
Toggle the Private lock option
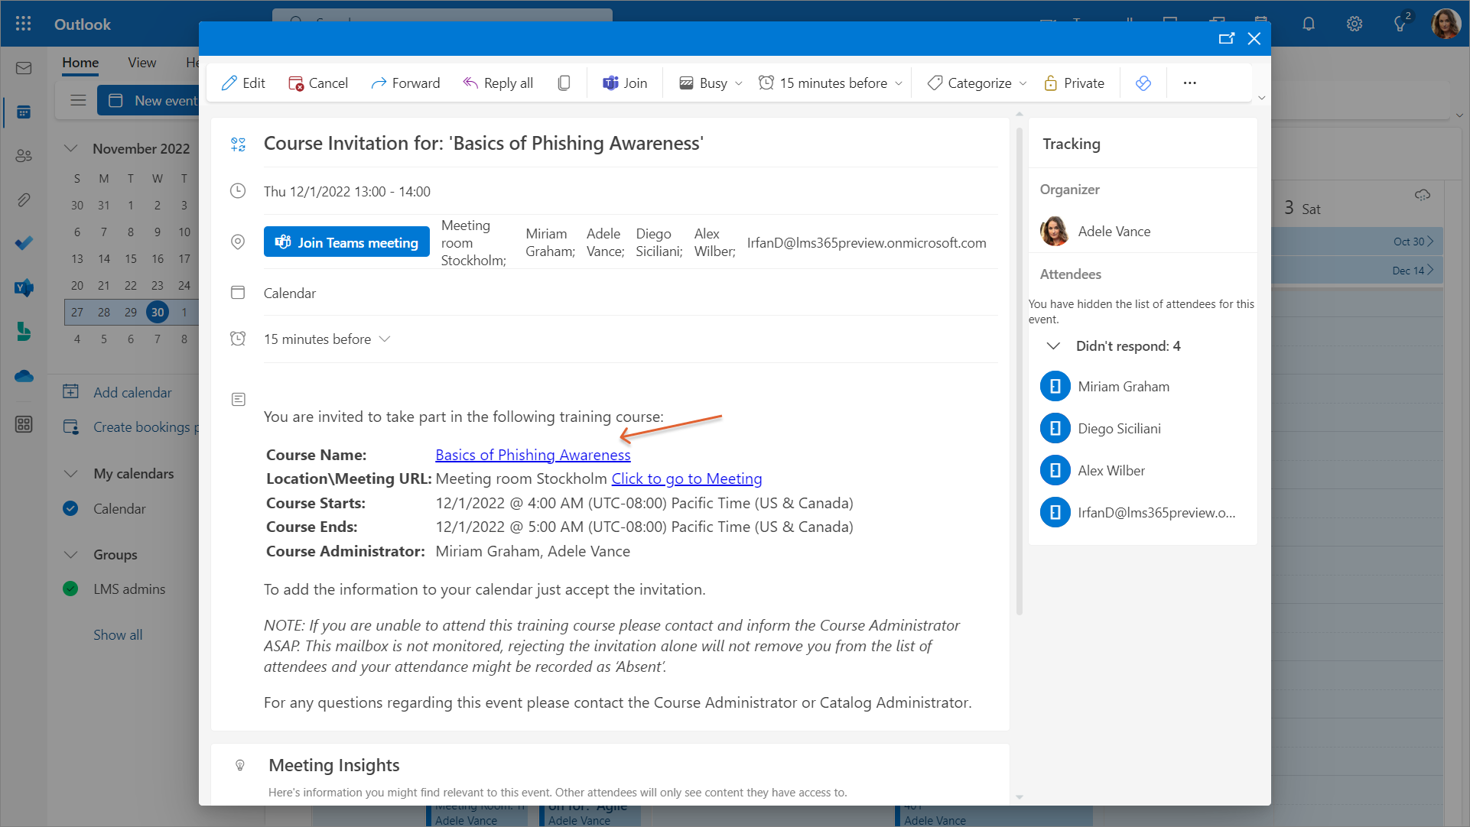point(1074,83)
